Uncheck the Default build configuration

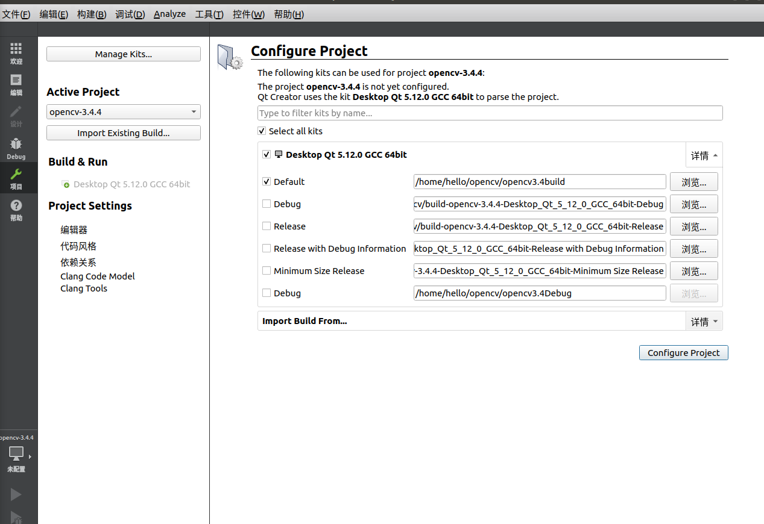(x=267, y=181)
